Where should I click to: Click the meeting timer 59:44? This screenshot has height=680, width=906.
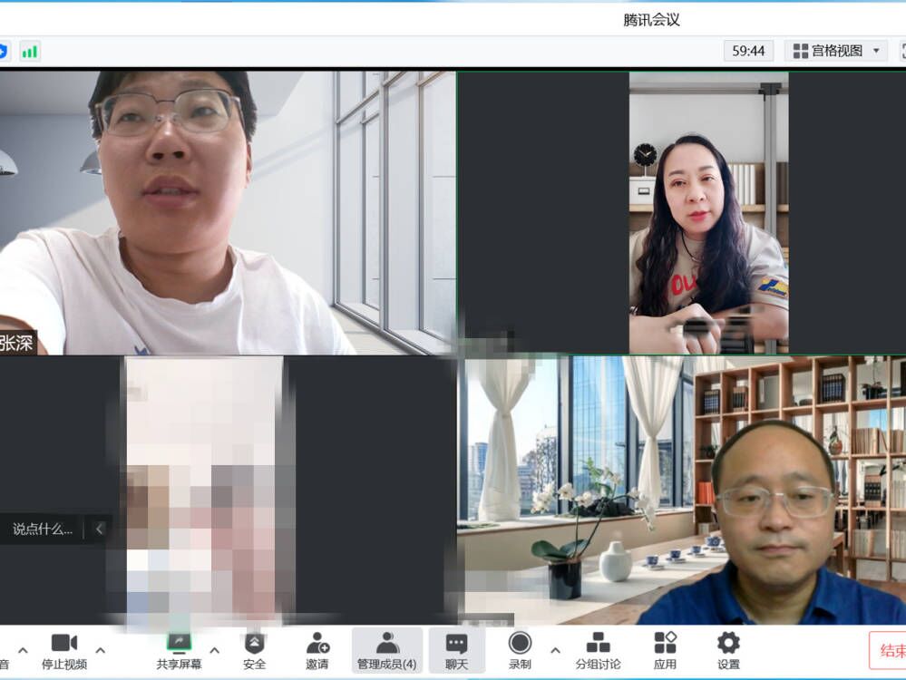(748, 51)
